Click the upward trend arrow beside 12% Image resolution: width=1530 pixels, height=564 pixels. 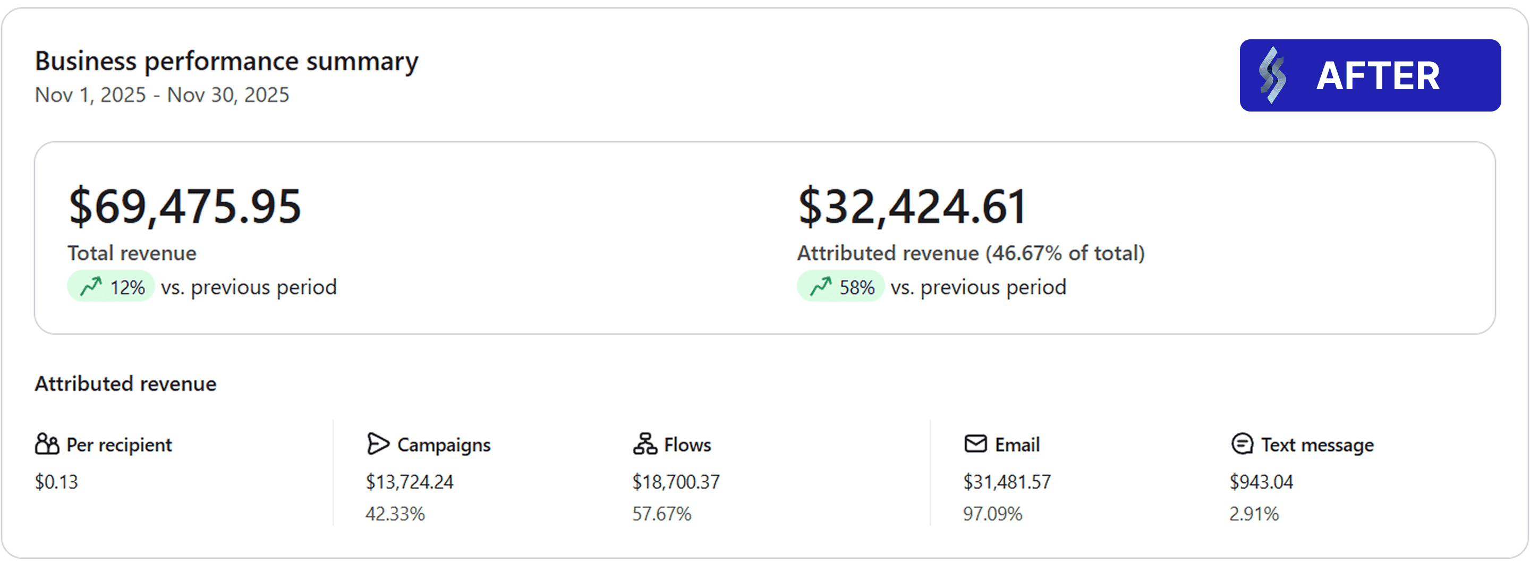[x=91, y=287]
